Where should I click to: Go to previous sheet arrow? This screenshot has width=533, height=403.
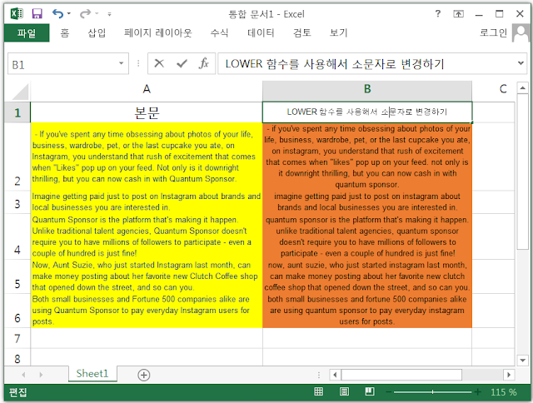[x=23, y=375]
